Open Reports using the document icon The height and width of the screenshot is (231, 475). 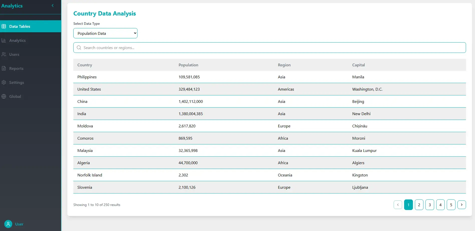coord(4,68)
